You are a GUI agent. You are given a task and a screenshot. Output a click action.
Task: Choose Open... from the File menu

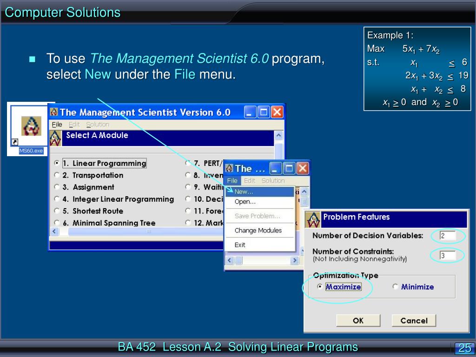coord(259,202)
